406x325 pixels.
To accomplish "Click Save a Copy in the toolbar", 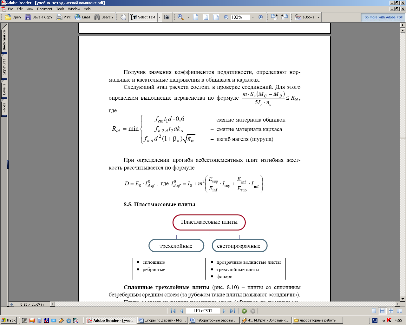I will pyautogui.click(x=39, y=17).
